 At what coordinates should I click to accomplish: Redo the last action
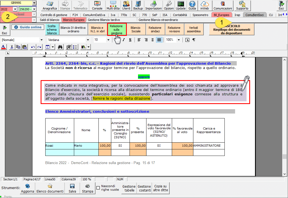pos(39,47)
